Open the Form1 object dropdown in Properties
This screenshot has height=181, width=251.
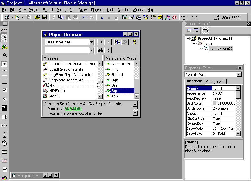tap(239, 74)
